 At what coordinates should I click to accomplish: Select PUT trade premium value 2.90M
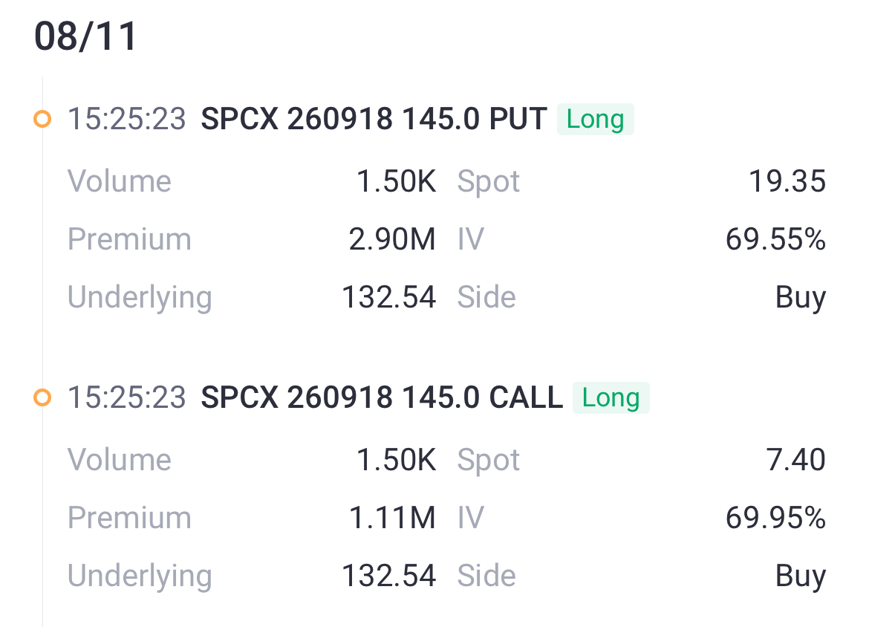392,239
